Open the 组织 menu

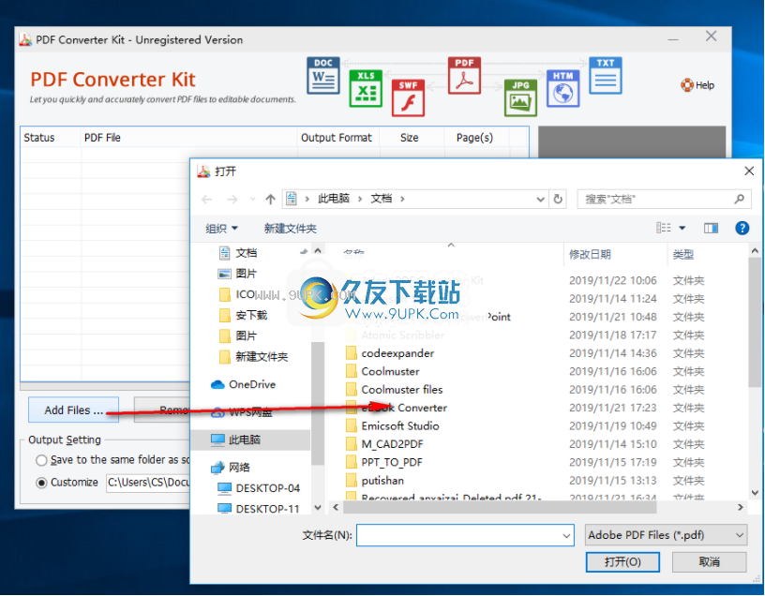click(x=221, y=229)
